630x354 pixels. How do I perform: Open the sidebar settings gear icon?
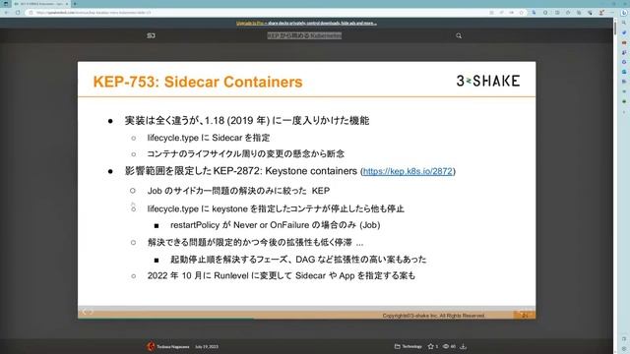tap(624, 348)
